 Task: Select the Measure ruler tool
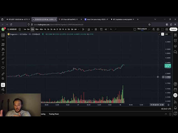[3, 74]
